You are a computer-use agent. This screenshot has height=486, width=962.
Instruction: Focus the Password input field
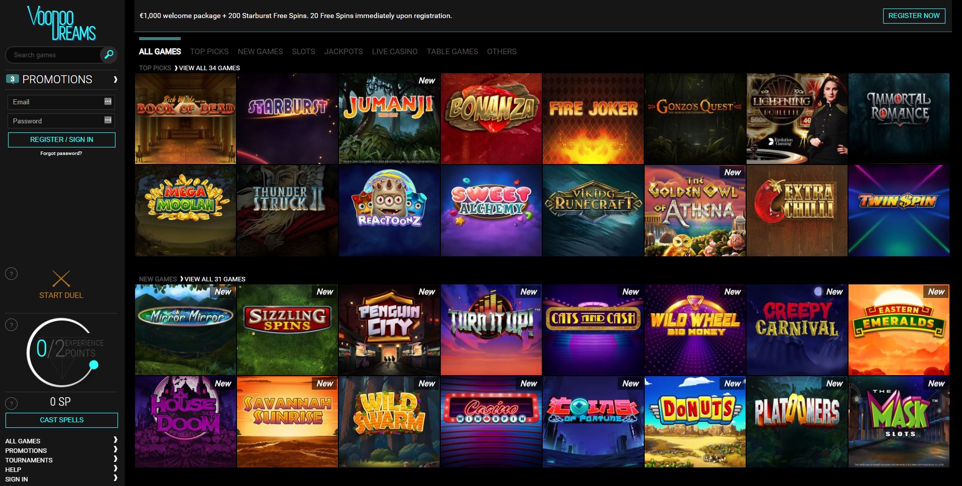click(61, 121)
